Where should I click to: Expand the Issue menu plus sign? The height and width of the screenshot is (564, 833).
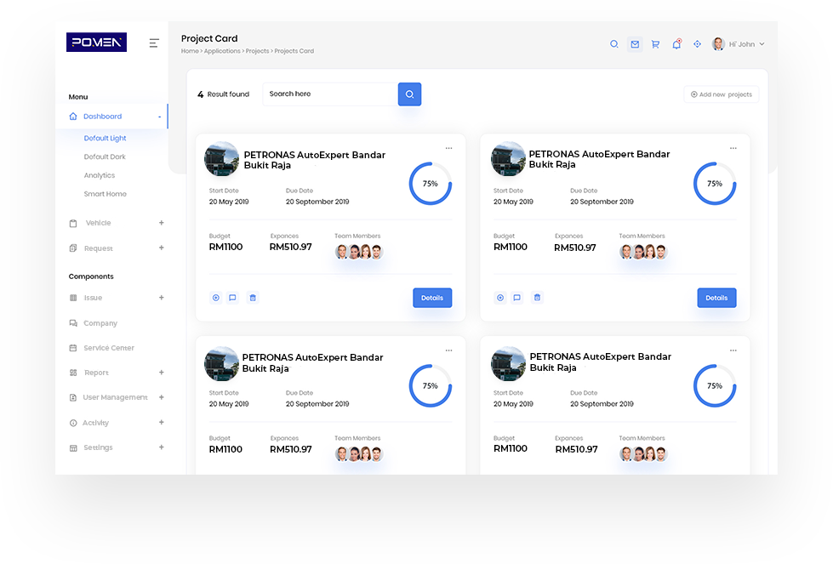point(161,298)
